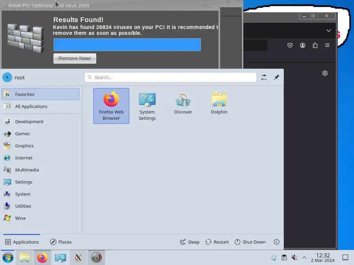This screenshot has width=354, height=265.
Task: Open Firefox extensions puzzle icon
Action: pyautogui.click(x=315, y=45)
